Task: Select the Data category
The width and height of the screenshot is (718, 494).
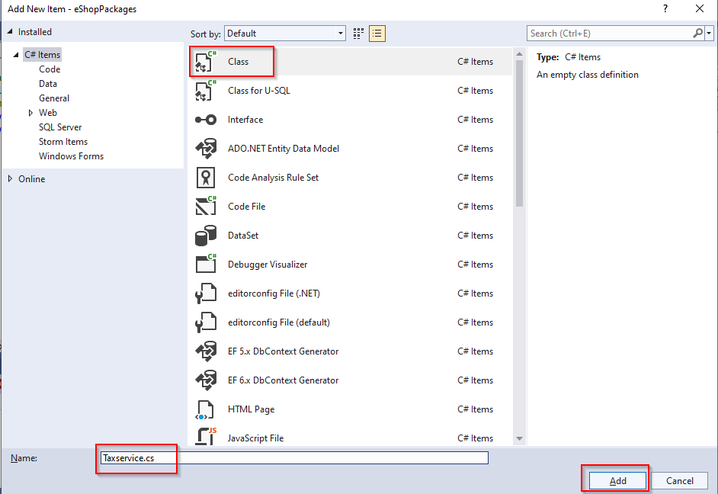Action: click(47, 84)
